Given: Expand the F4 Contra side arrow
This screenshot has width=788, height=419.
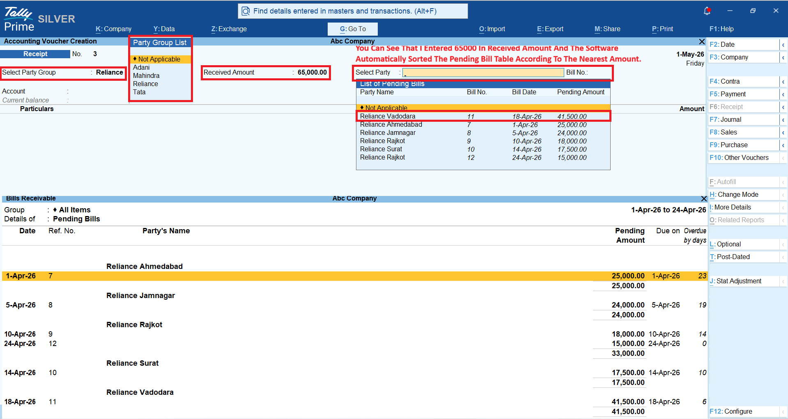Looking at the screenshot, I should click(783, 82).
